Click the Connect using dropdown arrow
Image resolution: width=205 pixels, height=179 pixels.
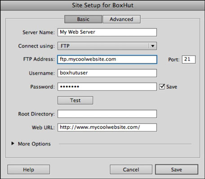(153, 46)
